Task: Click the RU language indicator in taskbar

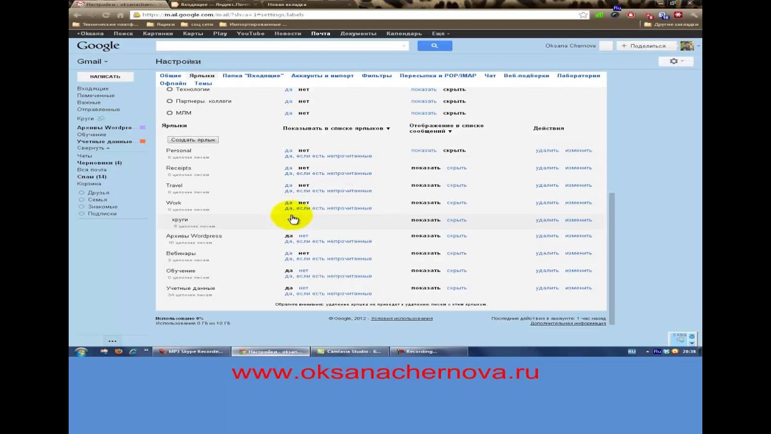Action: point(631,351)
